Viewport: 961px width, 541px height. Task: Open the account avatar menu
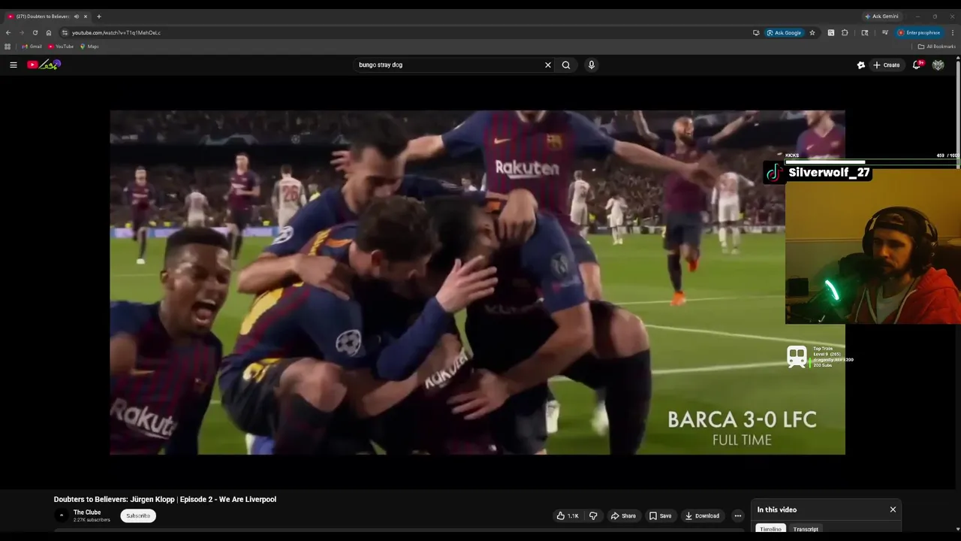[938, 65]
